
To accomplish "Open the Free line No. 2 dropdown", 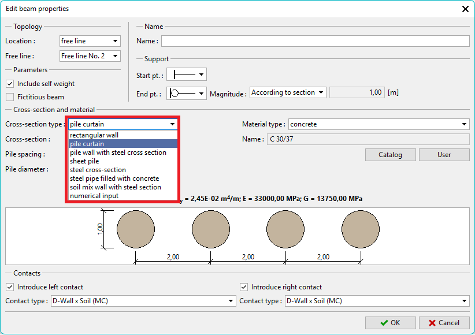I will click(x=90, y=56).
